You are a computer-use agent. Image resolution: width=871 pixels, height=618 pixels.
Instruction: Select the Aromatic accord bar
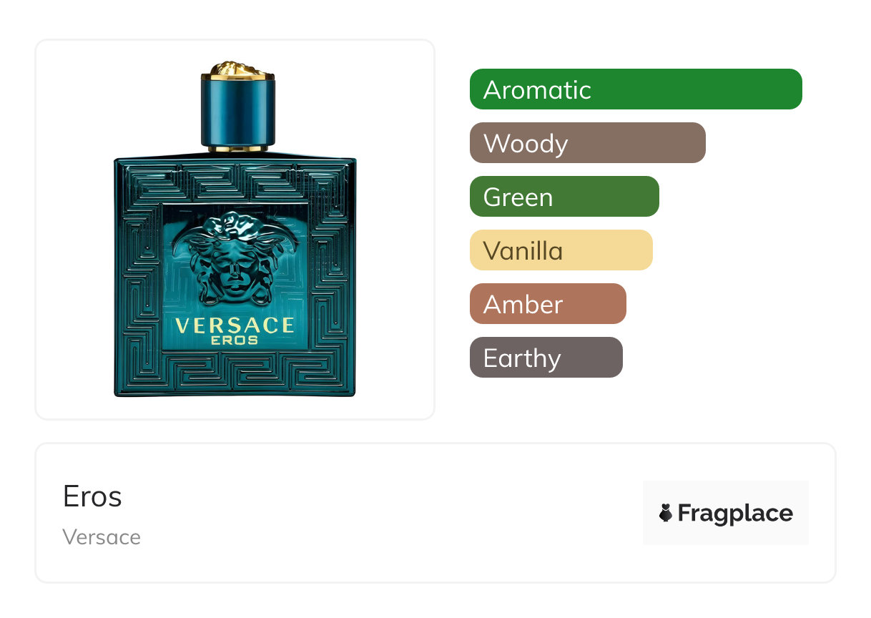[x=636, y=89]
